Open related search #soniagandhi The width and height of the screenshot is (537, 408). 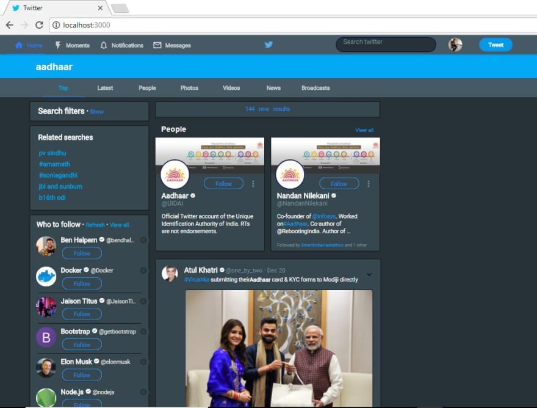58,175
